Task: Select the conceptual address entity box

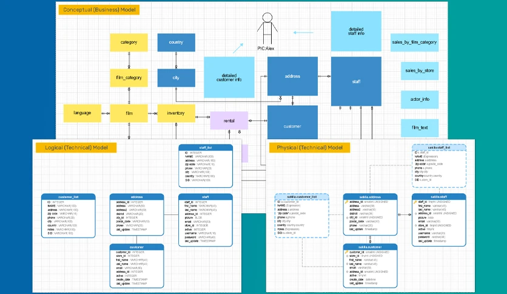Action: (x=293, y=76)
